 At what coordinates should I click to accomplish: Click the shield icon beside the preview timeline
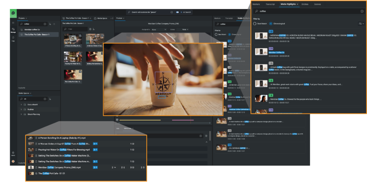117,120
